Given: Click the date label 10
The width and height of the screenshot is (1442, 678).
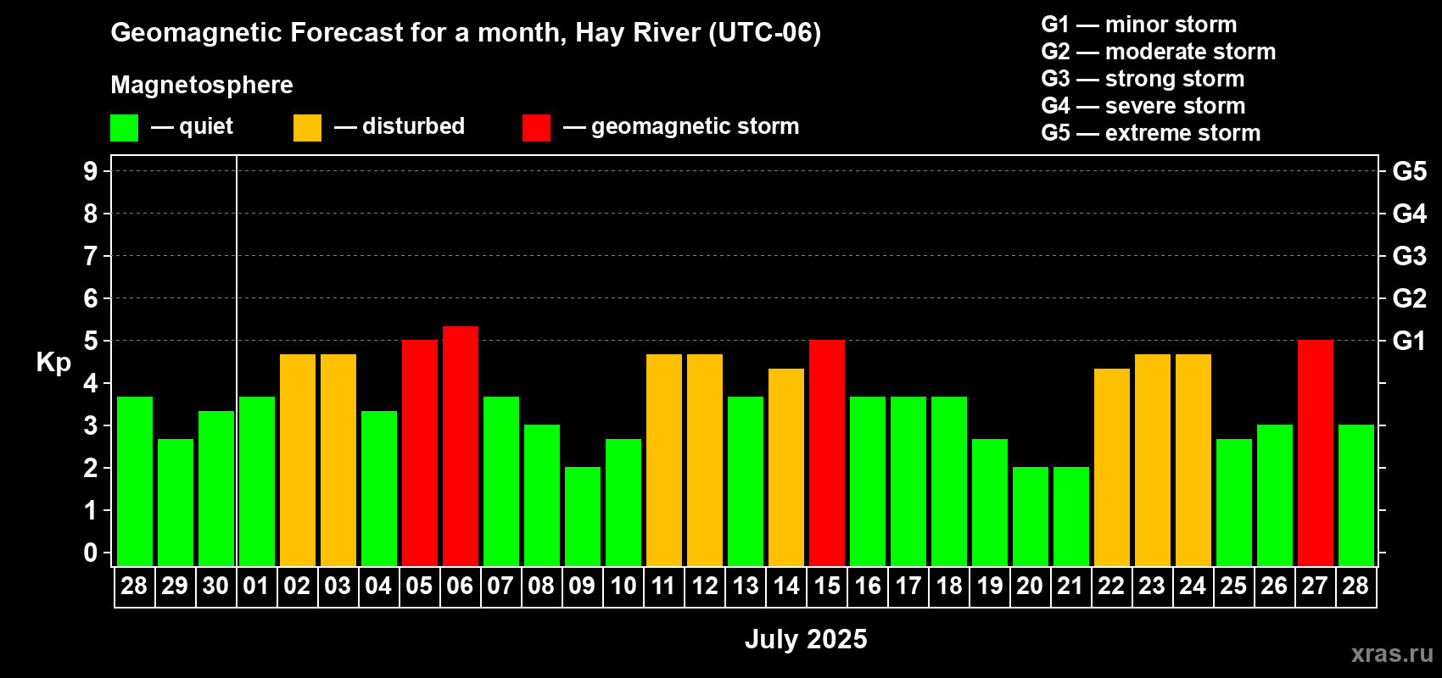Looking at the screenshot, I should tap(623, 586).
